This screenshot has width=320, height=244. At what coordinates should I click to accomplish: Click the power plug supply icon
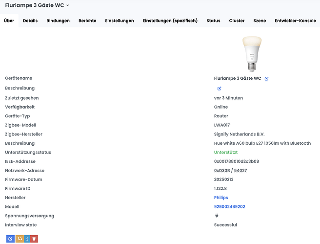217,216
